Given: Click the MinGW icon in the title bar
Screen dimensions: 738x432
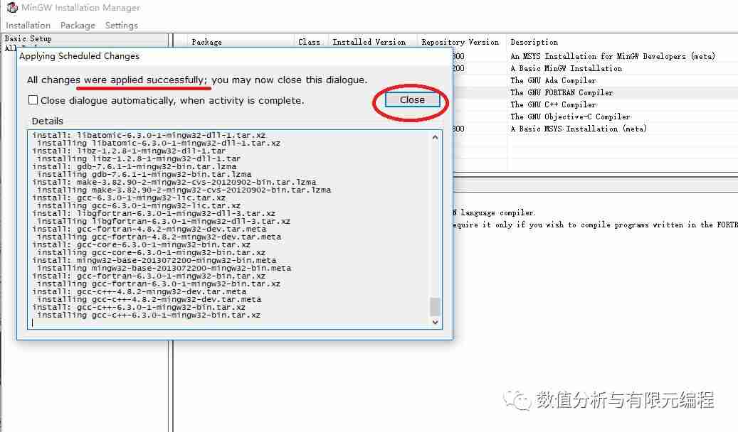Looking at the screenshot, I should [13, 8].
